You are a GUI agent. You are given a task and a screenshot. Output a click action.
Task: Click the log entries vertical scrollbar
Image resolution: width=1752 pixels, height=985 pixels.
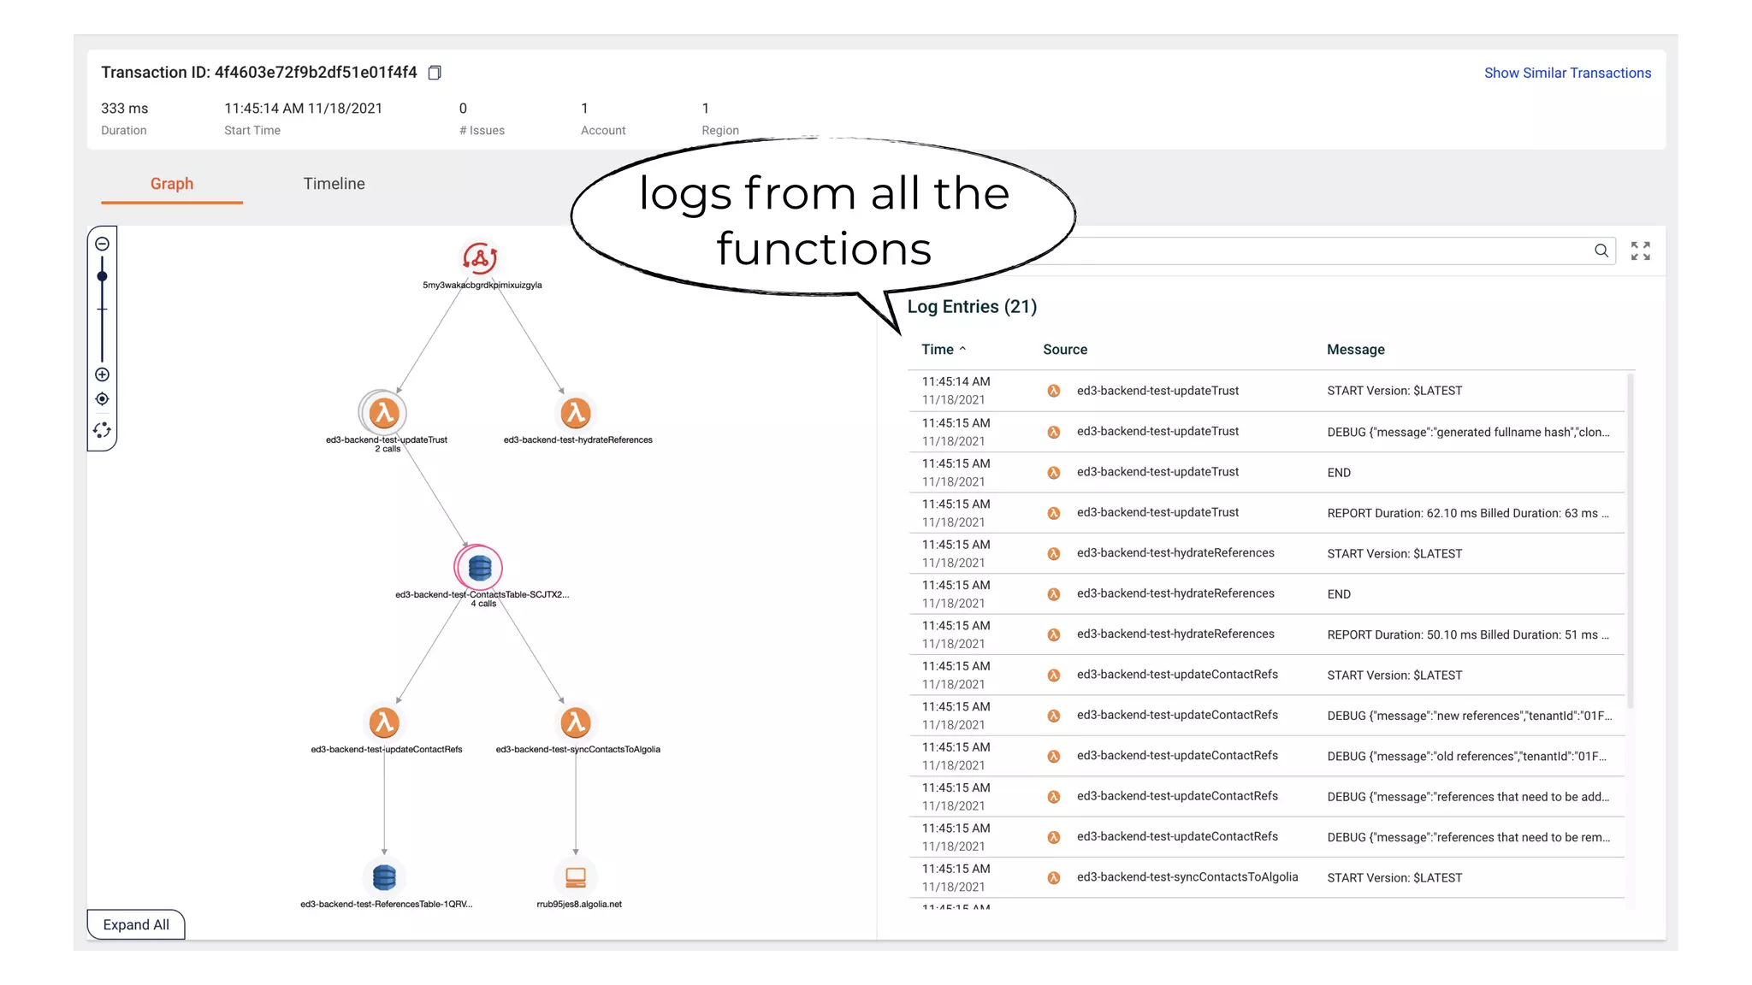coord(1631,540)
